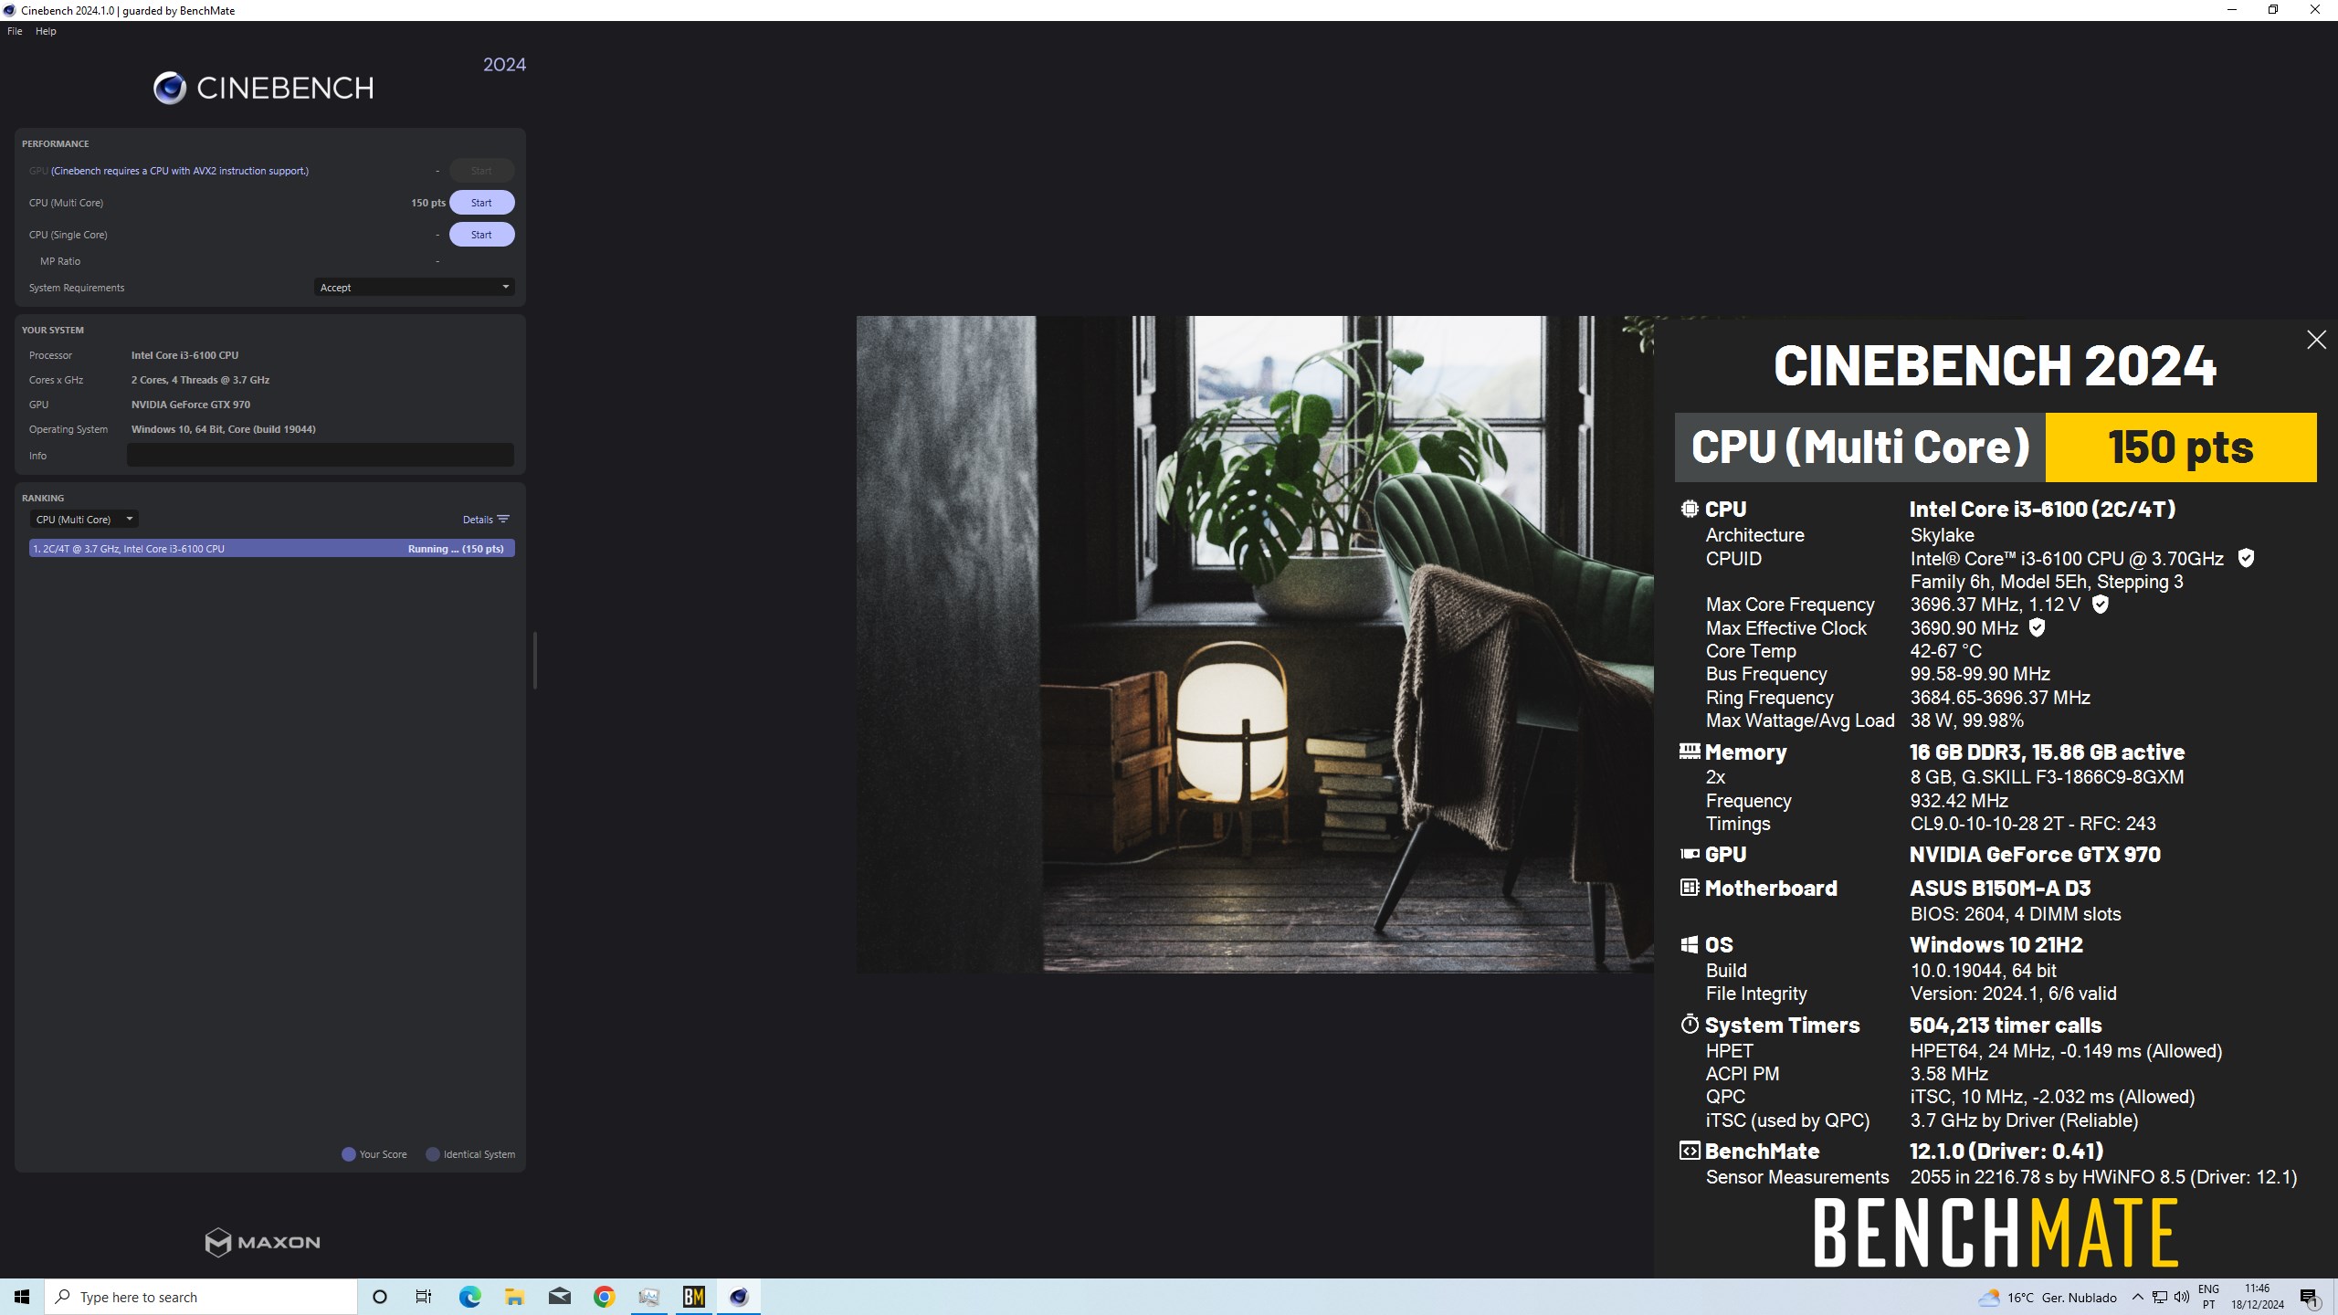The width and height of the screenshot is (2338, 1315).
Task: Click the Timings CL9.0-10-10-28 value
Action: click(2033, 824)
